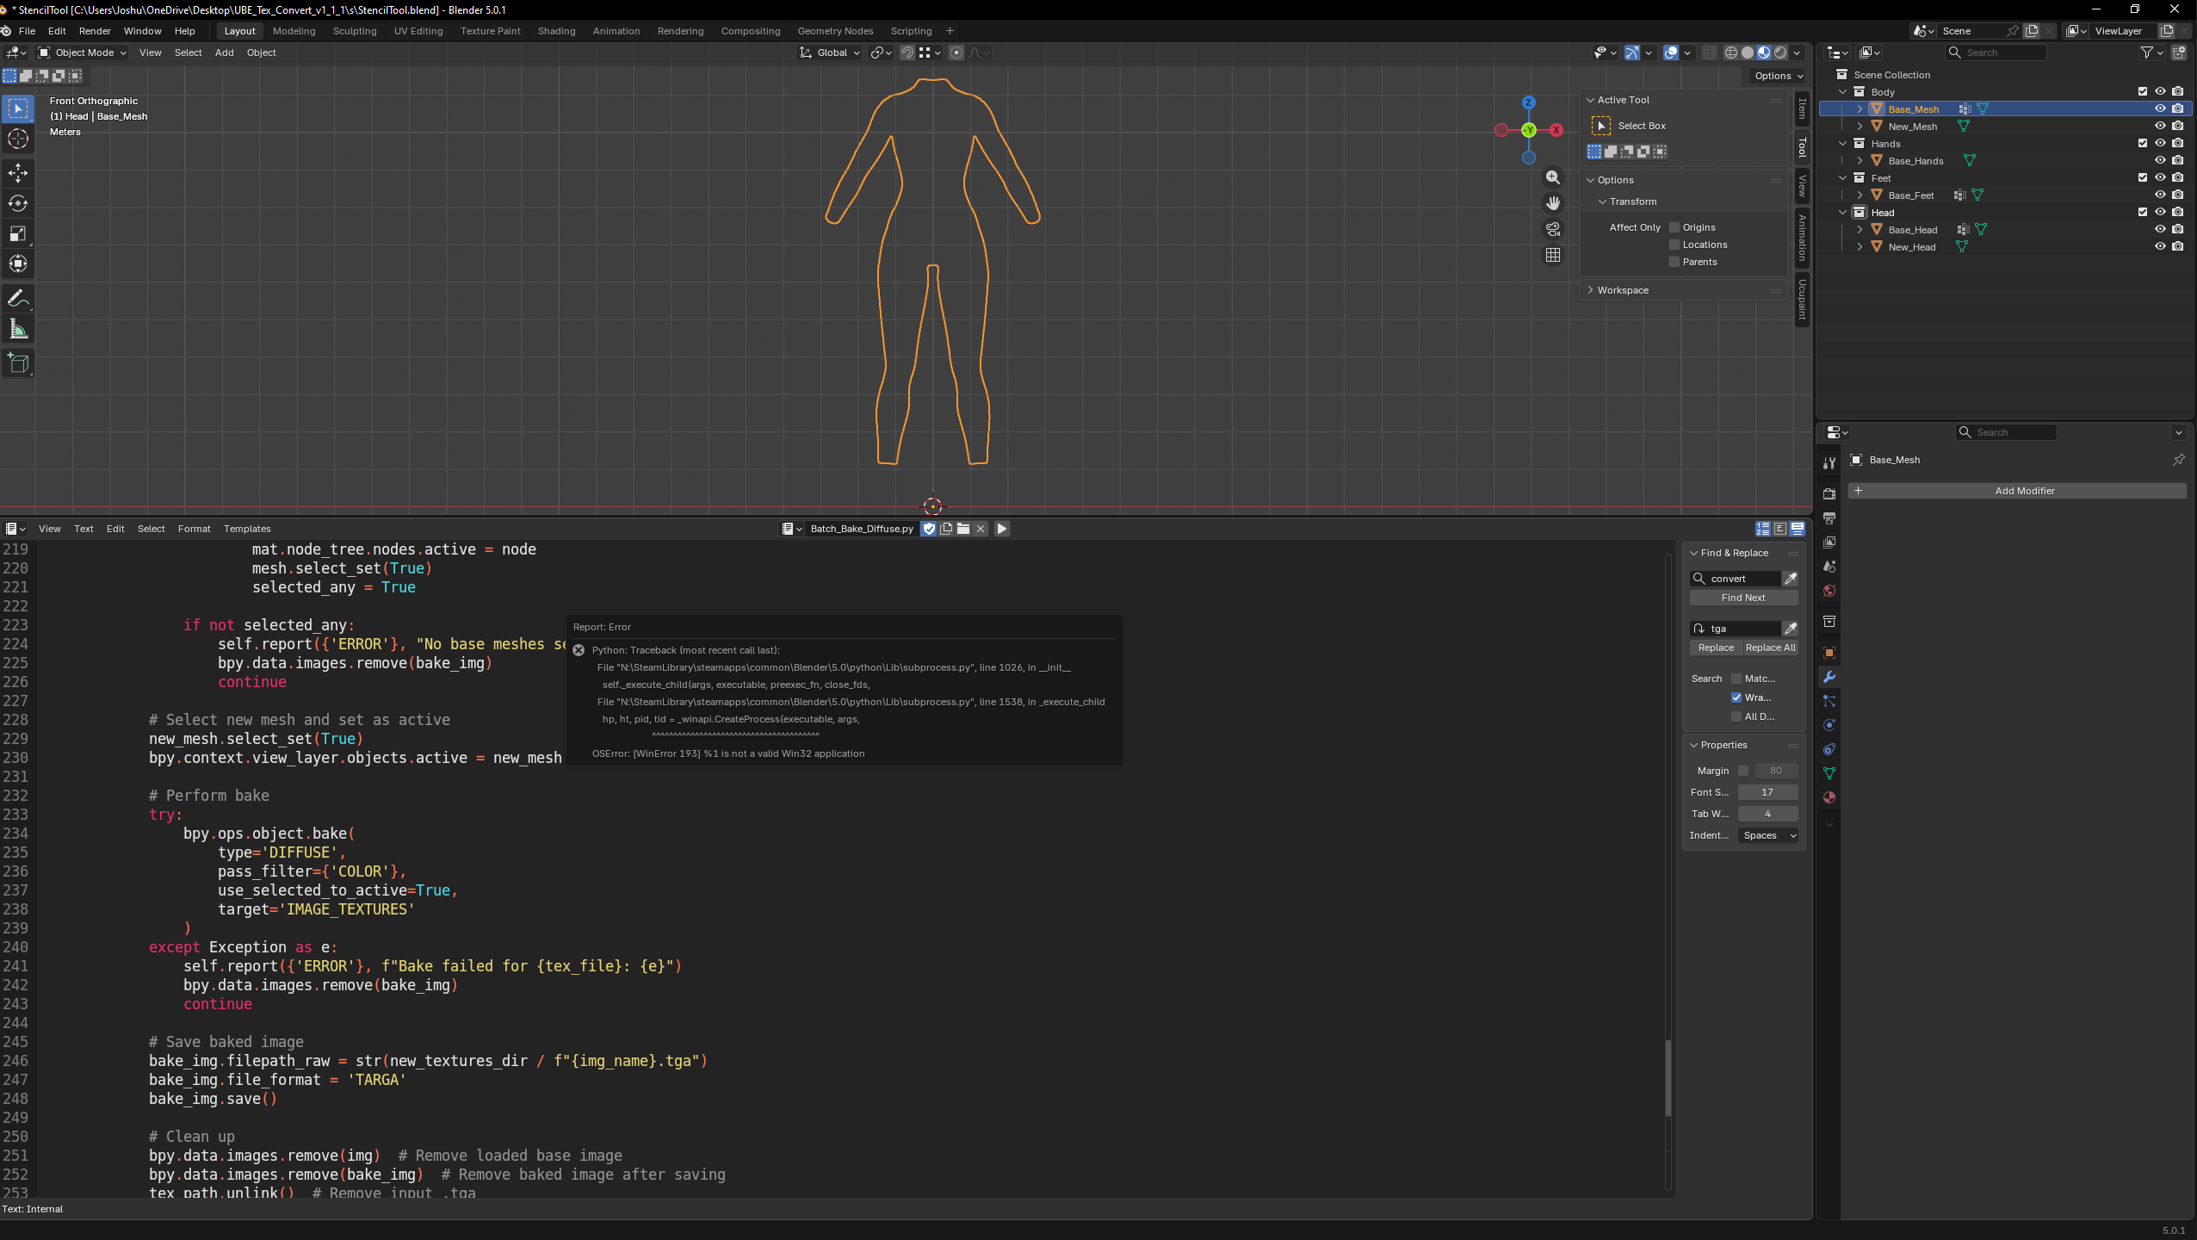
Task: Open the Indentation dropdown set to Spaces
Action: 1768,835
